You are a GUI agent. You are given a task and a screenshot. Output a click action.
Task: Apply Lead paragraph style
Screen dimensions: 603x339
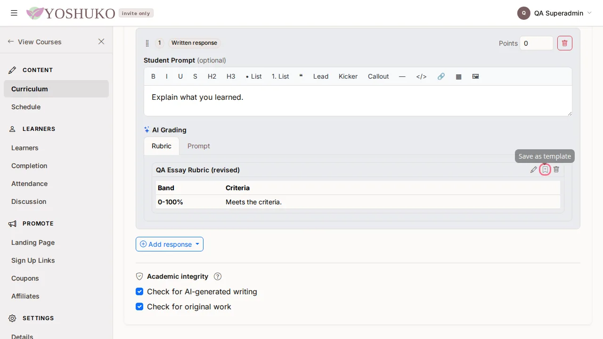pos(321,76)
